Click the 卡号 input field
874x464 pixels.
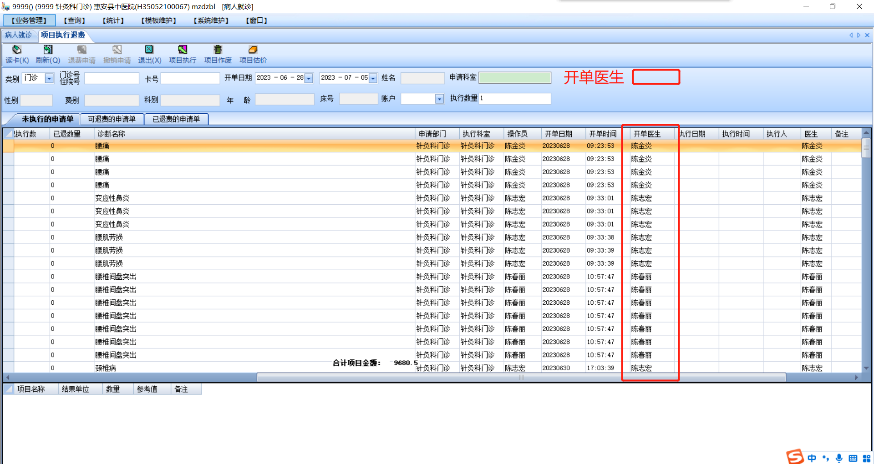click(x=190, y=78)
